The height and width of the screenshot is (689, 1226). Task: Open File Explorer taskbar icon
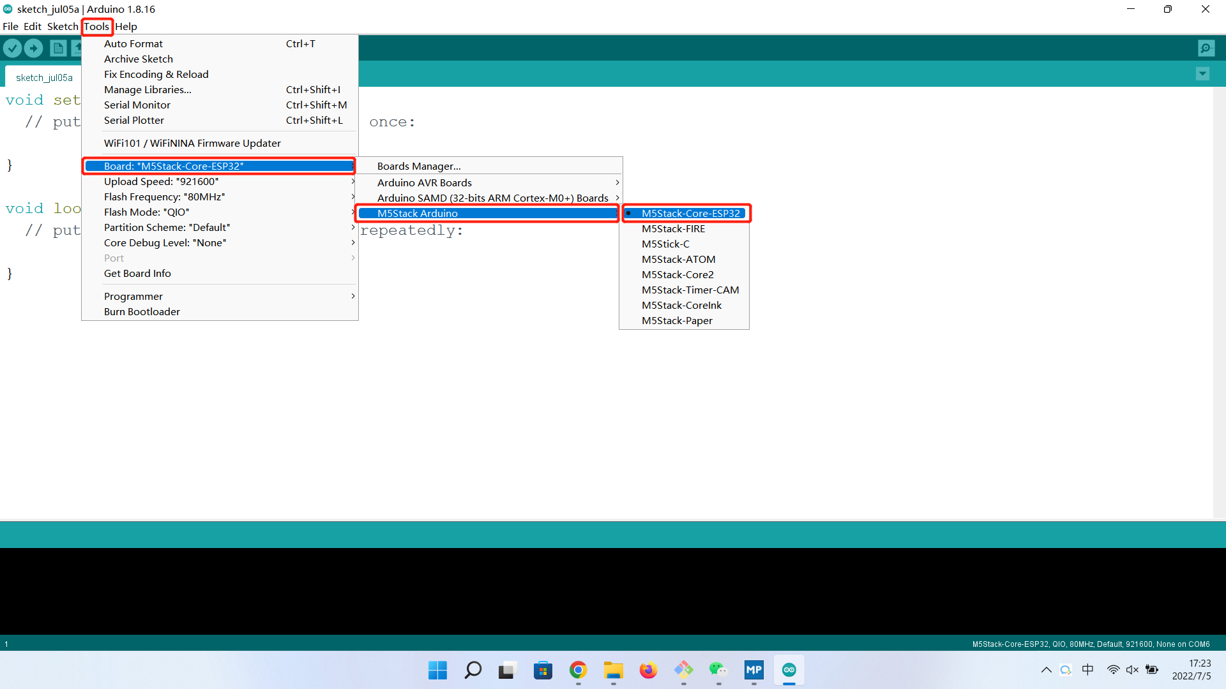point(613,670)
